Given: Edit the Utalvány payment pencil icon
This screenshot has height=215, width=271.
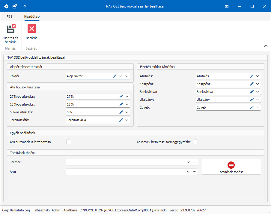Looking at the screenshot, I should point(252,100).
